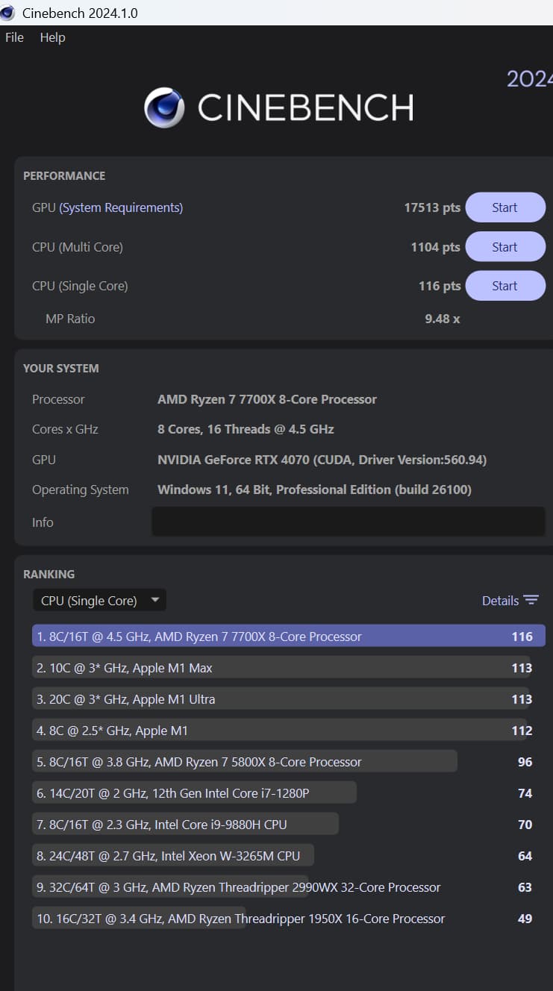Open the Help menu
Screen dimensions: 553x991
[x=52, y=37]
